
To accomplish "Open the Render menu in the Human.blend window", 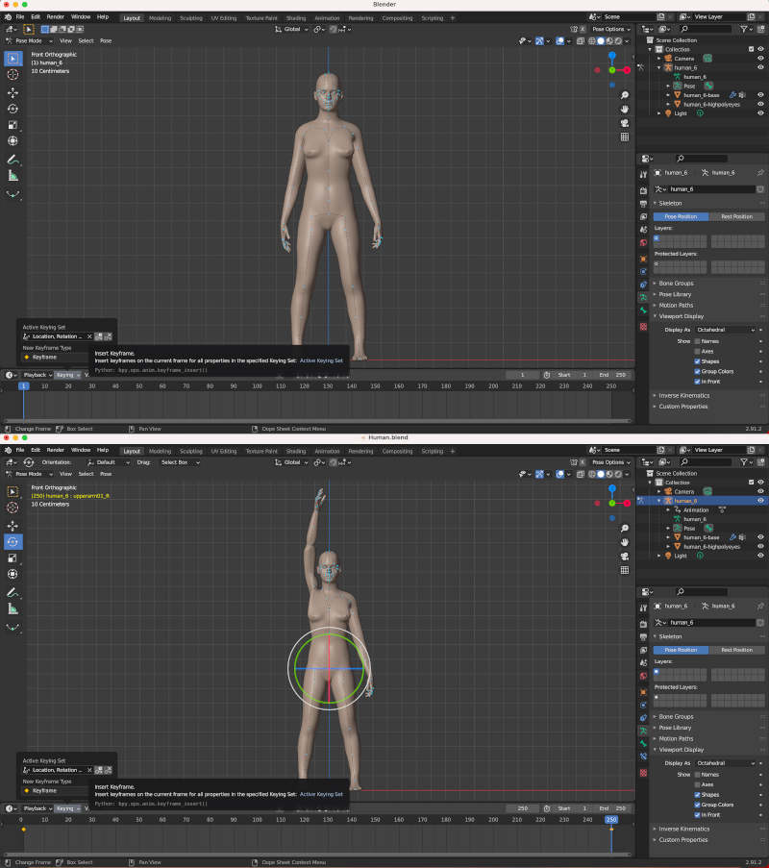I will click(x=56, y=451).
